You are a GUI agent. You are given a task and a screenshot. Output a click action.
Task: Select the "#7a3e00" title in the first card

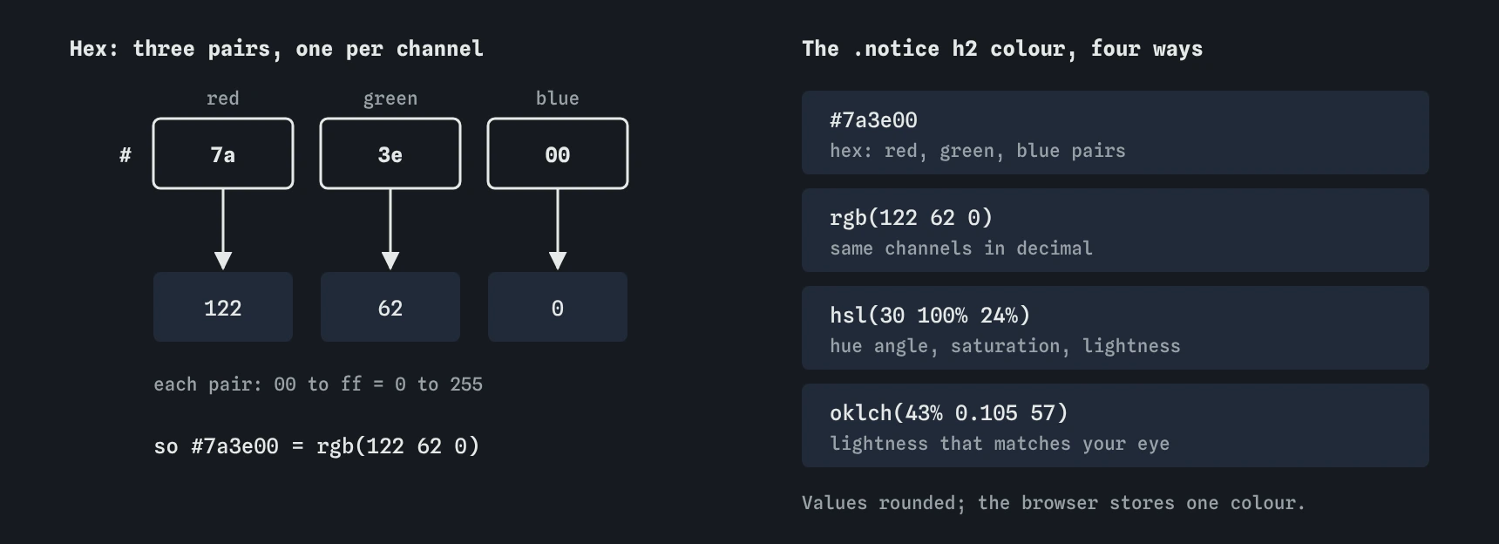click(x=873, y=120)
